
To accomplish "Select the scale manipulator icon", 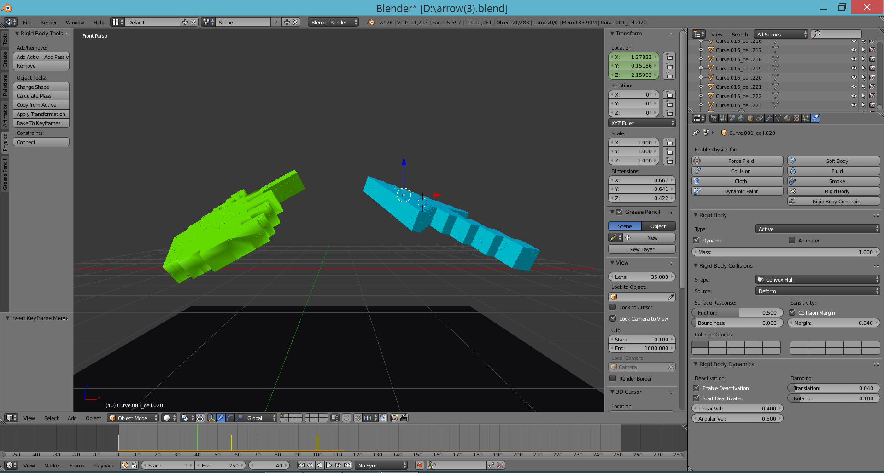I will (239, 418).
